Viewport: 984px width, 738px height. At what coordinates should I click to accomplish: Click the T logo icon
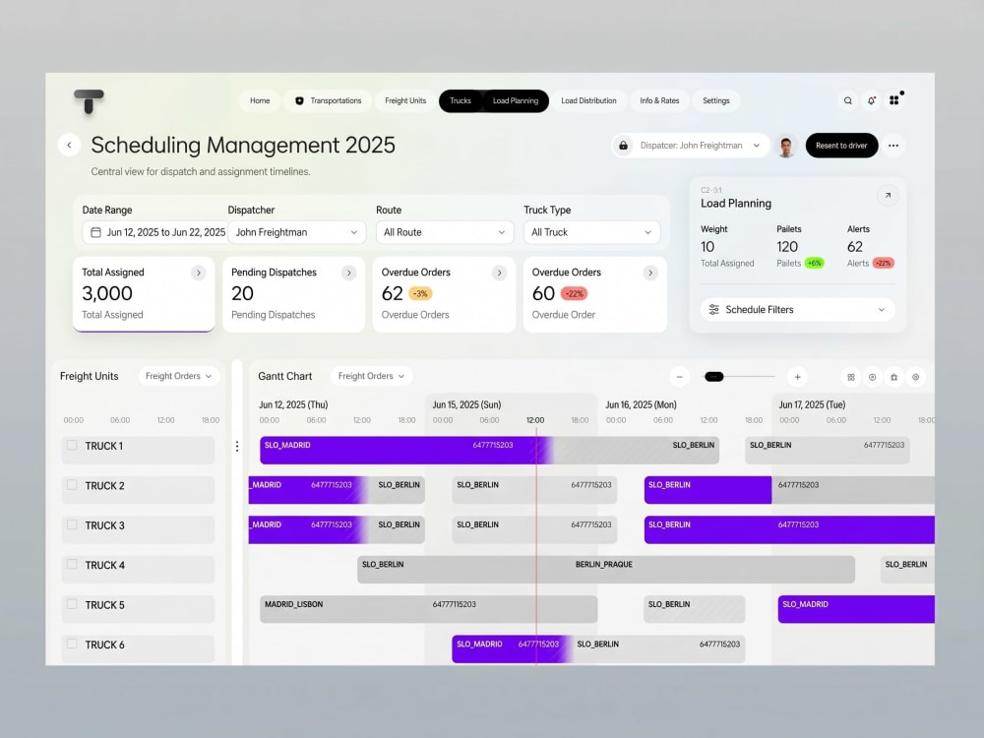pyautogui.click(x=89, y=101)
